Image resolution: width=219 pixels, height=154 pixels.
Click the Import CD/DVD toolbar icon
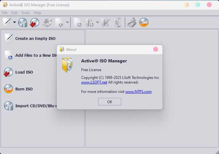coord(23,22)
